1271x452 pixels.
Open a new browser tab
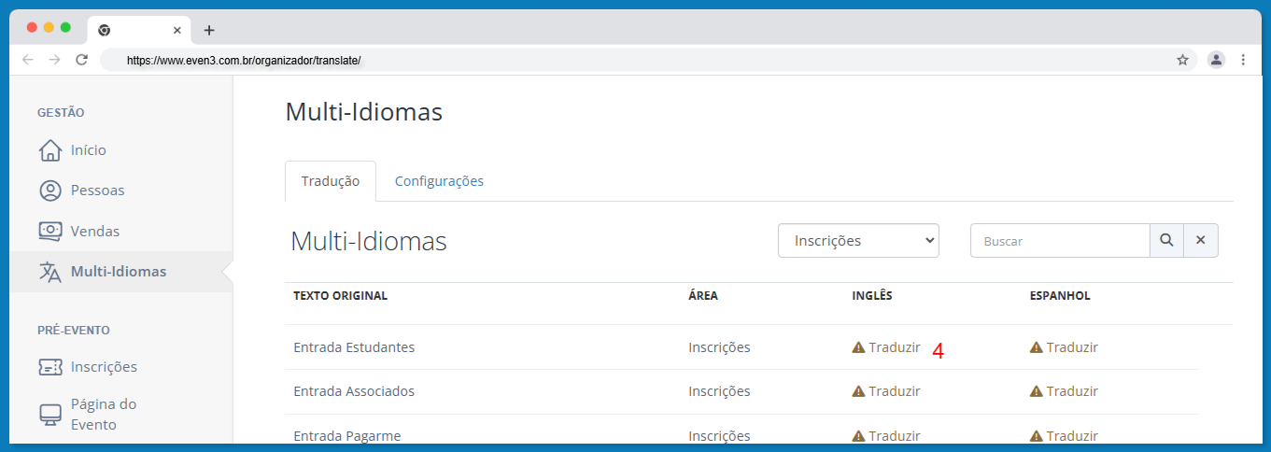click(x=209, y=30)
